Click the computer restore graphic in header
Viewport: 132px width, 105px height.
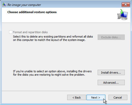pyautogui.click(x=123, y=15)
